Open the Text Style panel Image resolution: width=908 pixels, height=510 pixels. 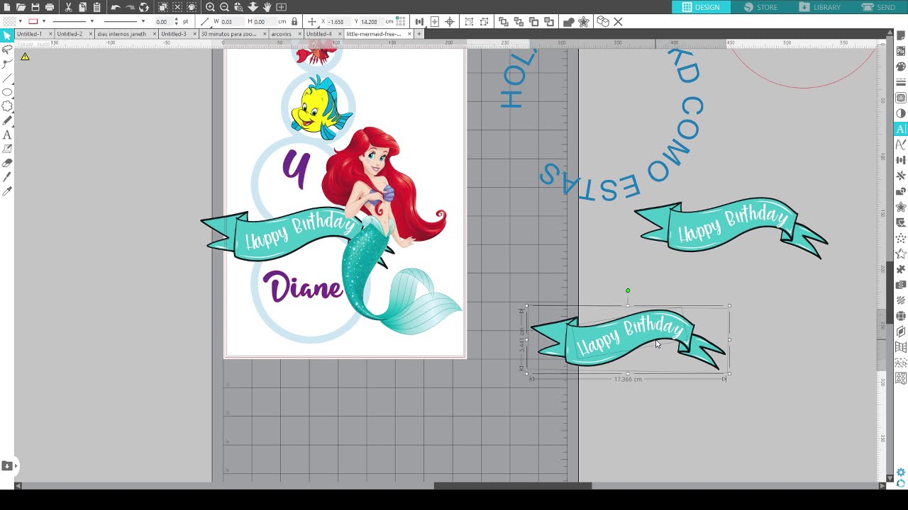pos(901,129)
